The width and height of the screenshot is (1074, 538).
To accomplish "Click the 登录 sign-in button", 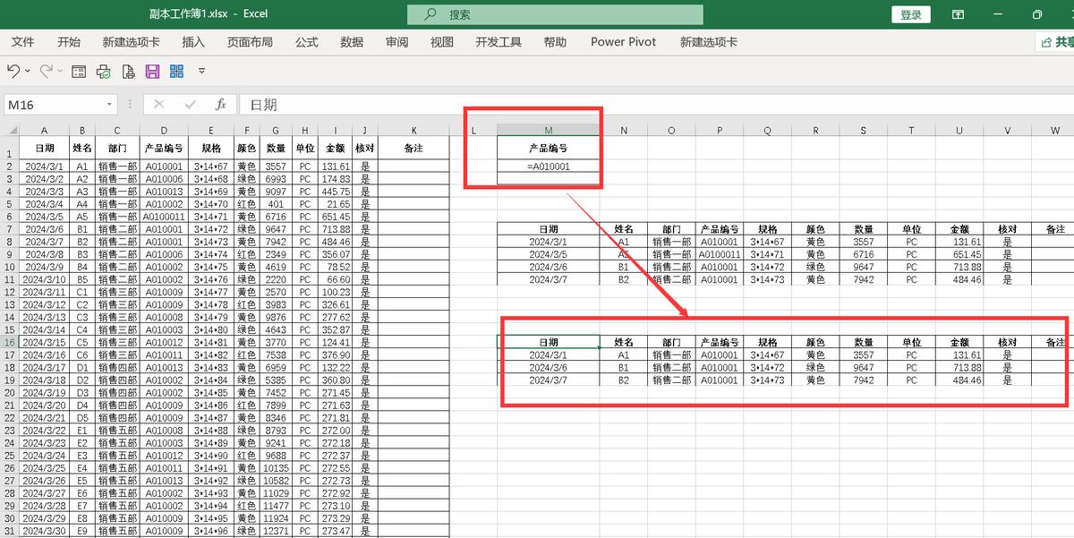I will point(910,14).
